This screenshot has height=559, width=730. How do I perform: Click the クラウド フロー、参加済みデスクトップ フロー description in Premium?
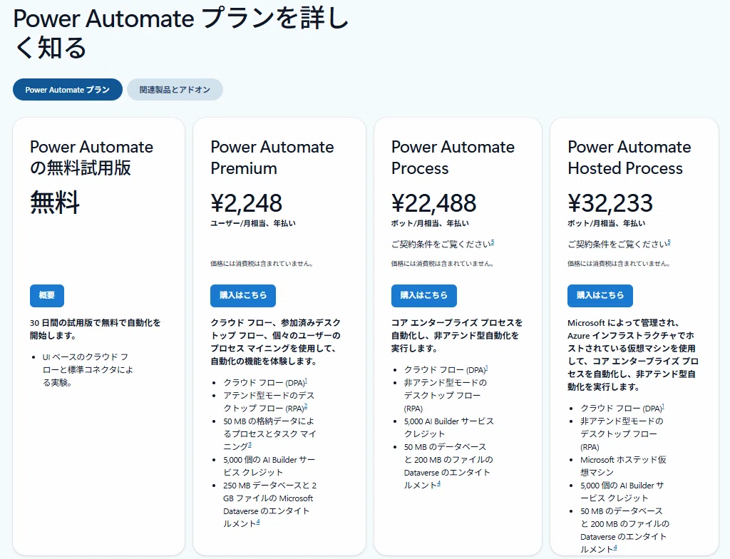tap(276, 342)
